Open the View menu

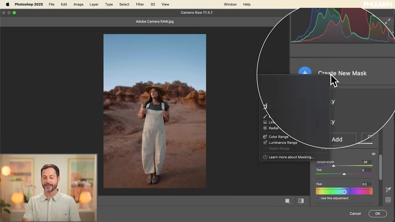click(x=166, y=4)
